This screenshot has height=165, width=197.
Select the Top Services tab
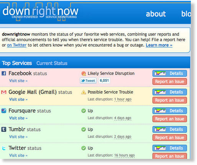17,63
